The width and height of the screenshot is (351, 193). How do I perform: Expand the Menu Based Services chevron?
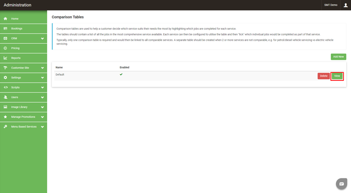42,127
